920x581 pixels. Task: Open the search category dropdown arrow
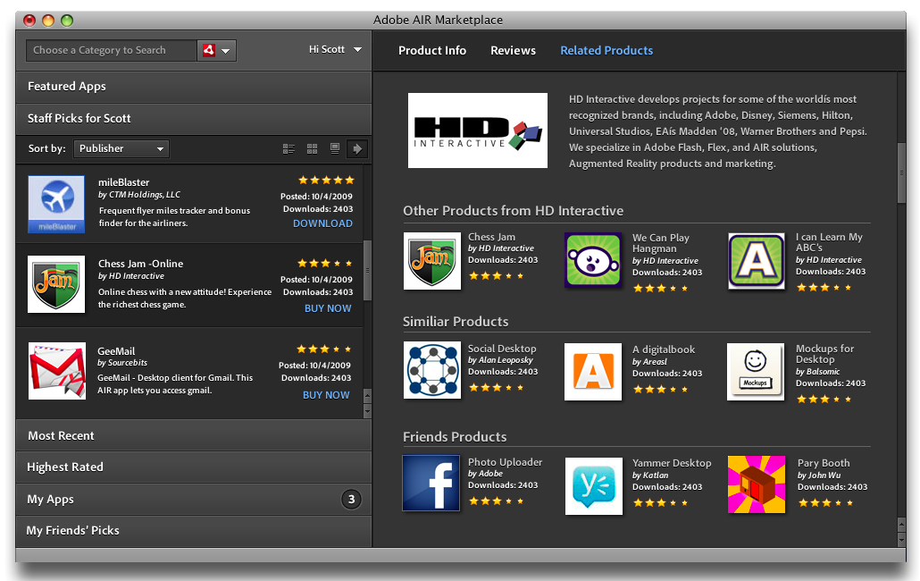pyautogui.click(x=226, y=51)
